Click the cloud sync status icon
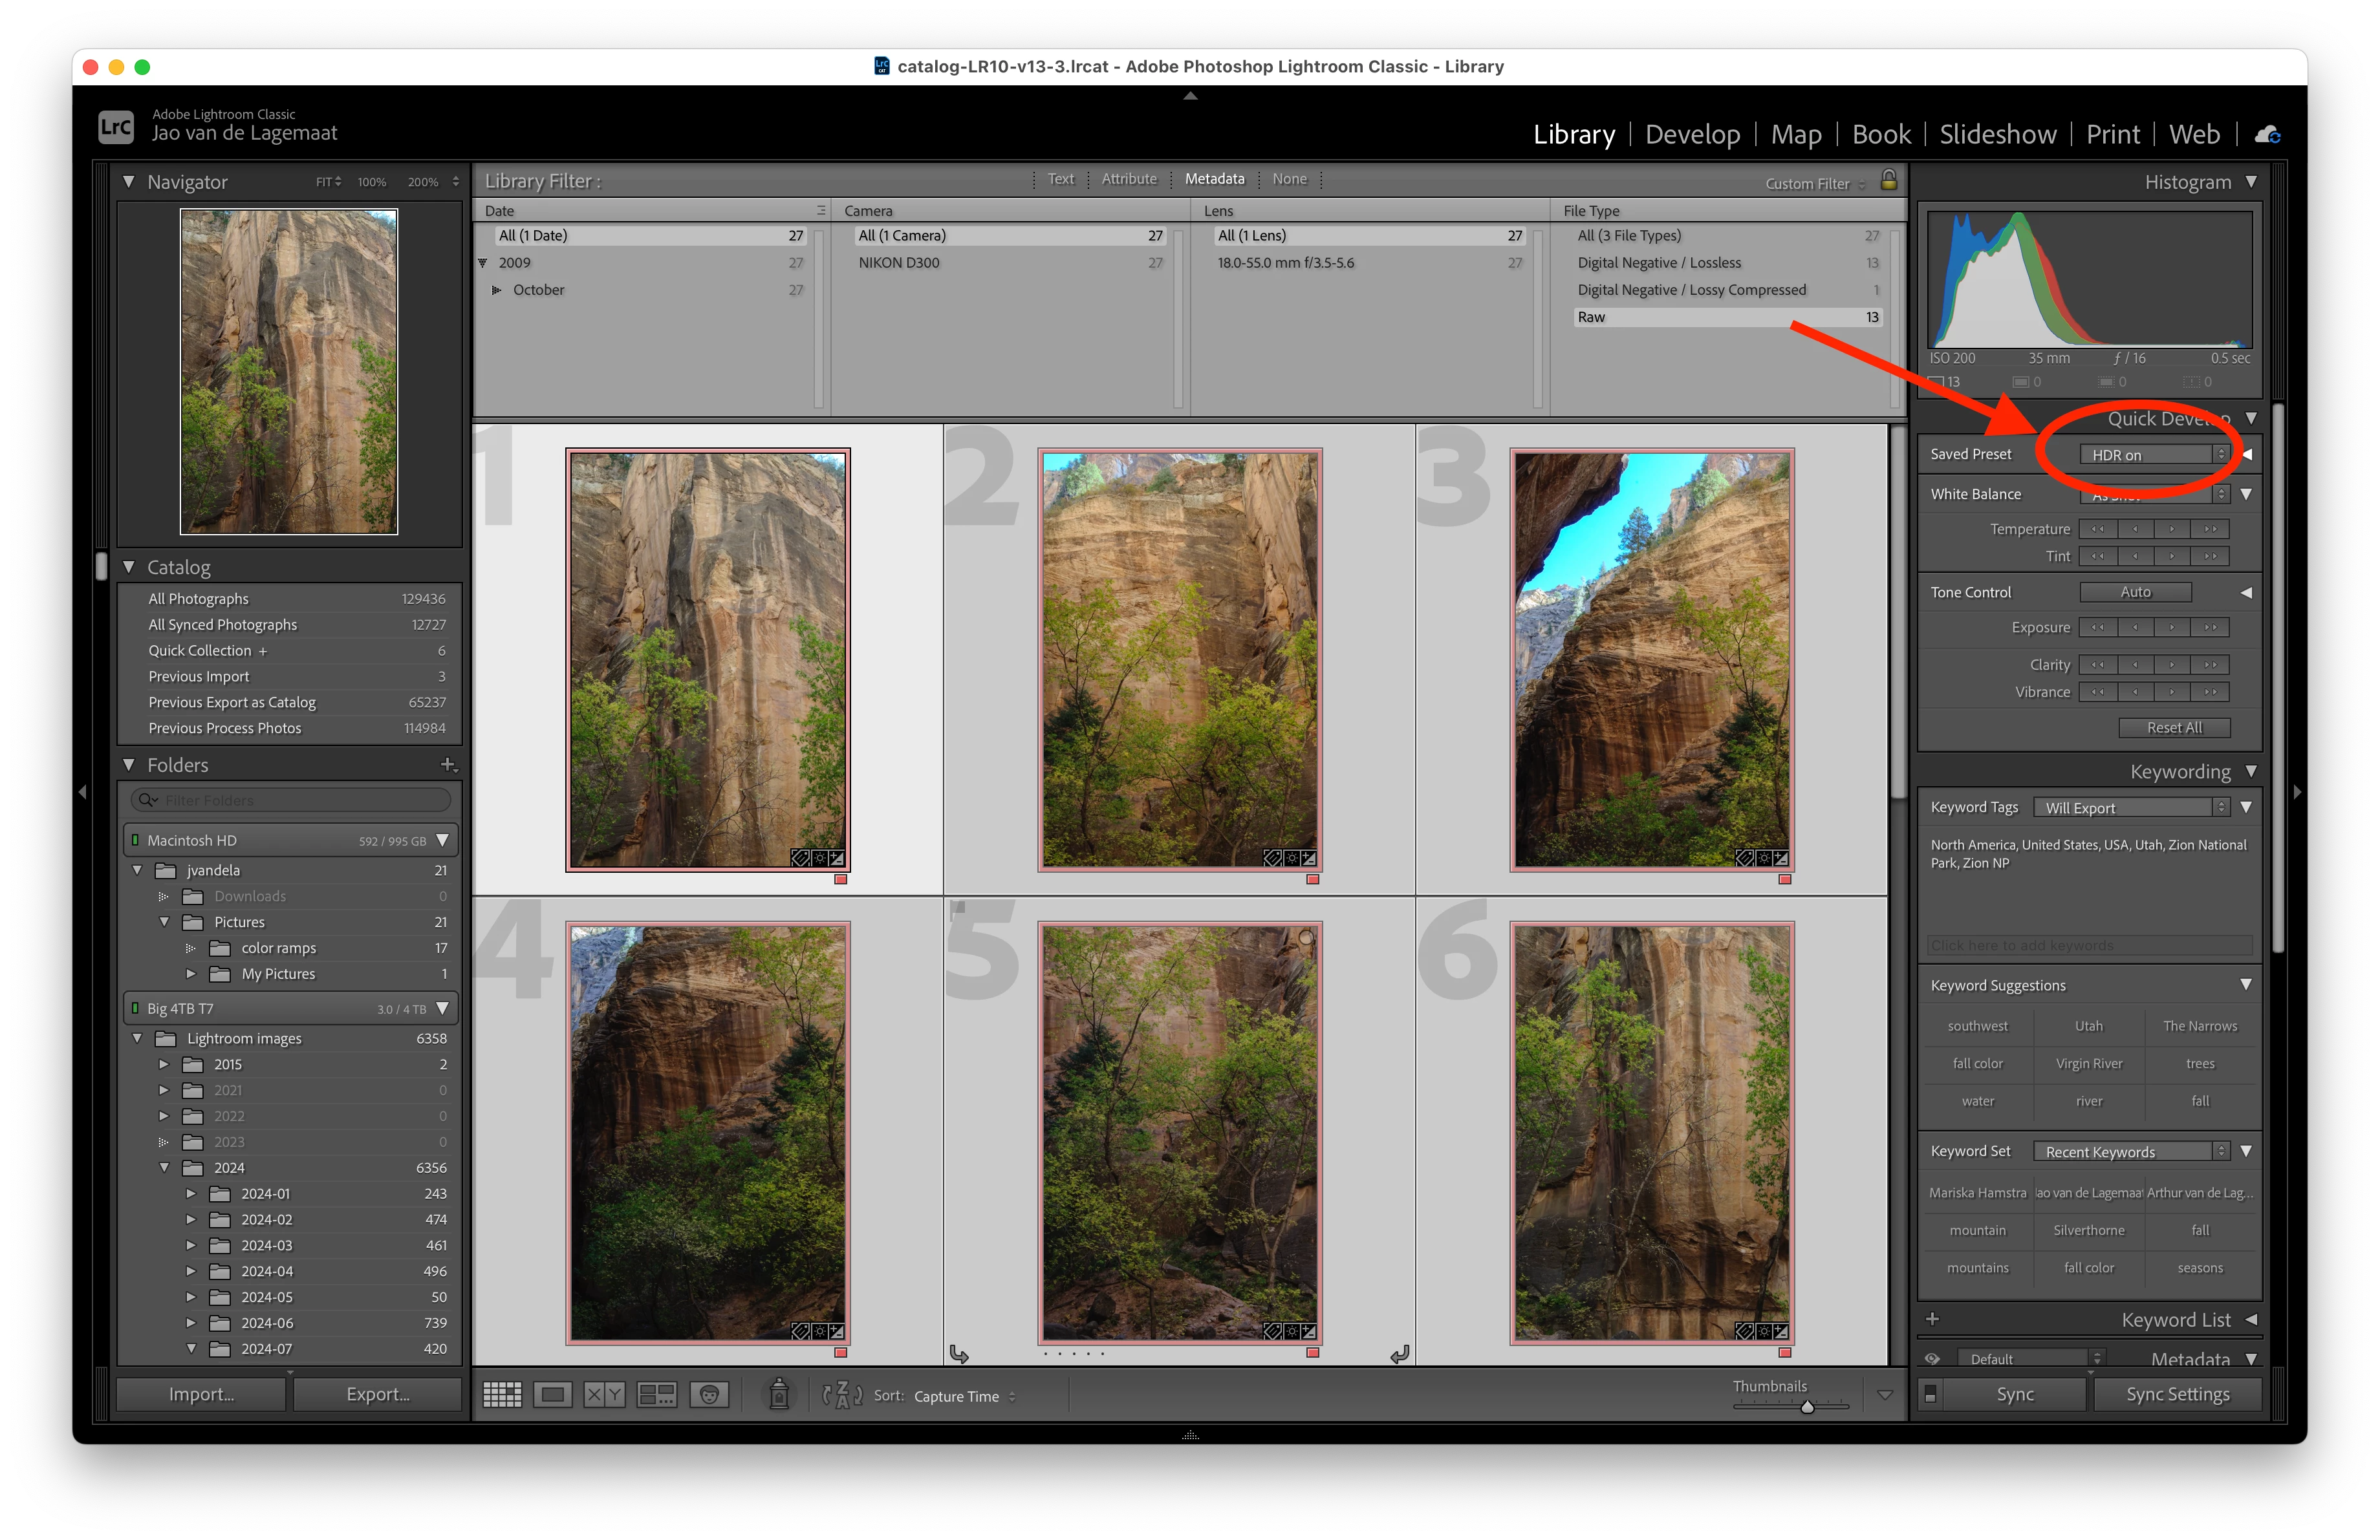 [2267, 135]
